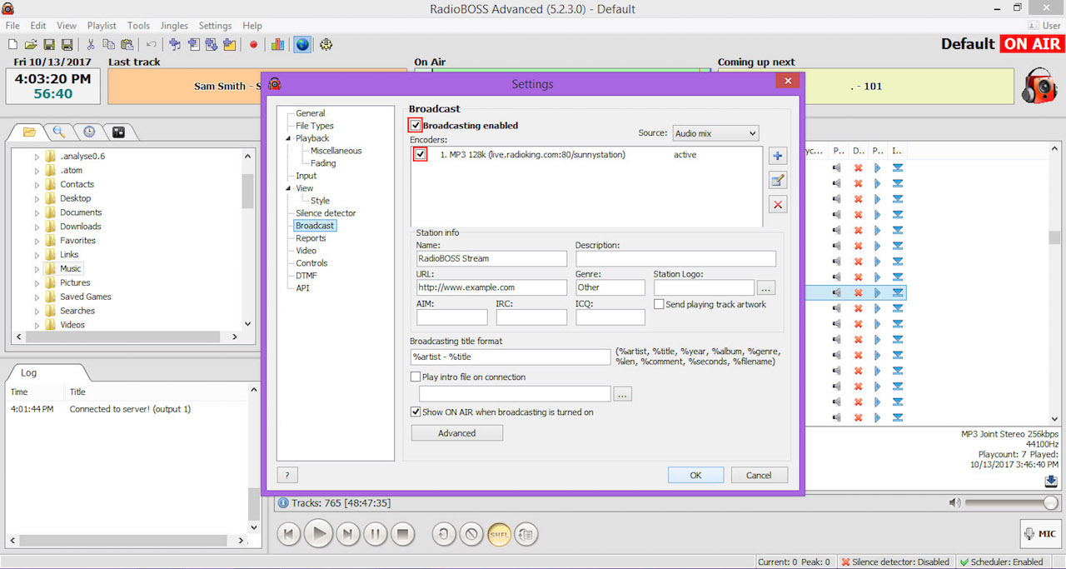Click the undo arrow in the toolbar
This screenshot has width=1066, height=569.
(x=151, y=44)
